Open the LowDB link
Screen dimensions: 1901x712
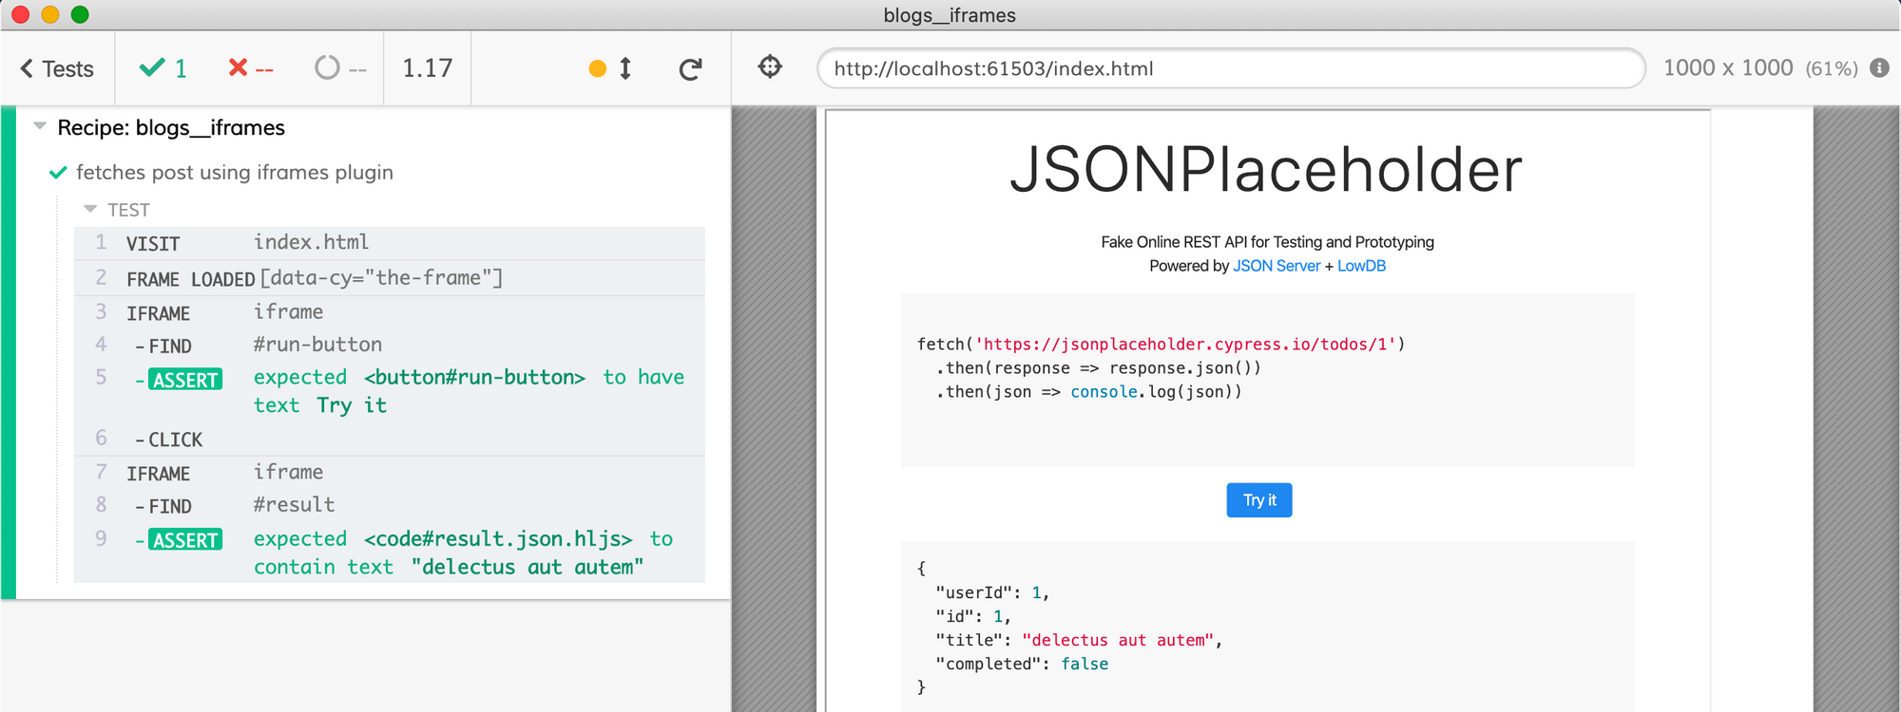click(1361, 266)
